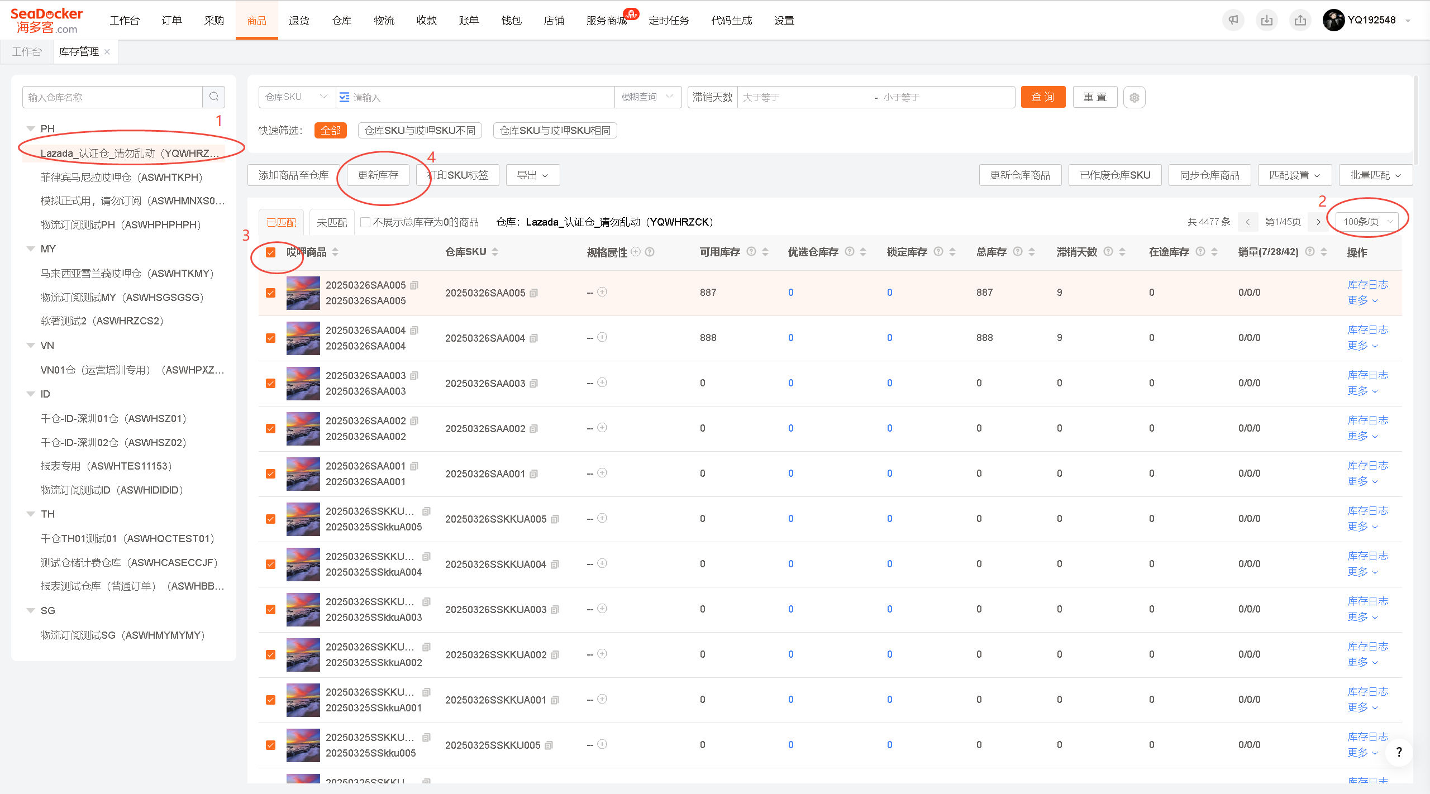This screenshot has width=1430, height=794.
Task: Click the 重置 reset button
Action: pyautogui.click(x=1095, y=97)
